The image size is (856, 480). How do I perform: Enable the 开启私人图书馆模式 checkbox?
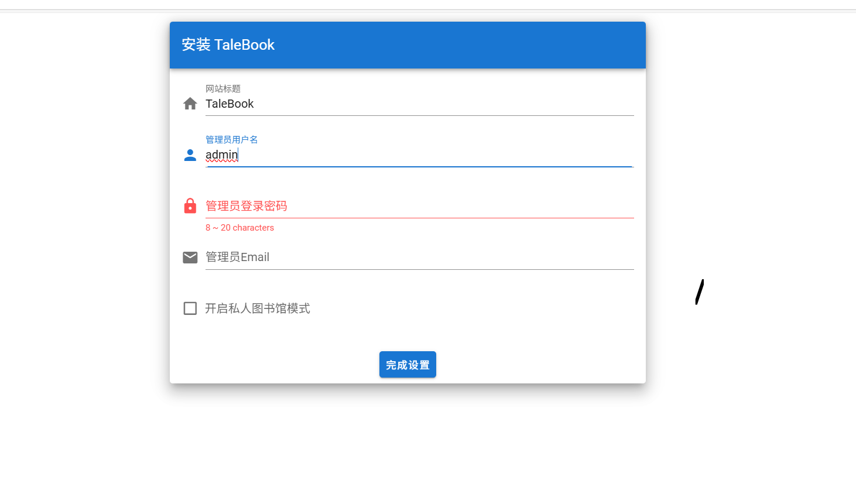point(190,308)
